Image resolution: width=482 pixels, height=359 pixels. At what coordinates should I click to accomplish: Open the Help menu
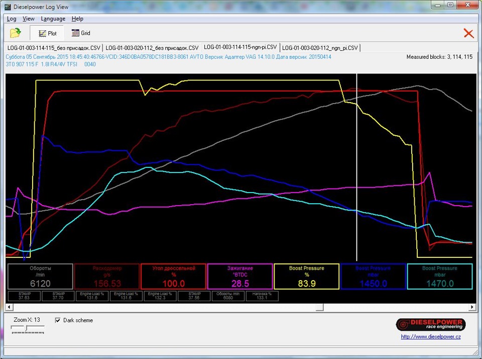click(77, 19)
